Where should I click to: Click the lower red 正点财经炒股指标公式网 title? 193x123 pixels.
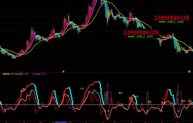(141, 32)
